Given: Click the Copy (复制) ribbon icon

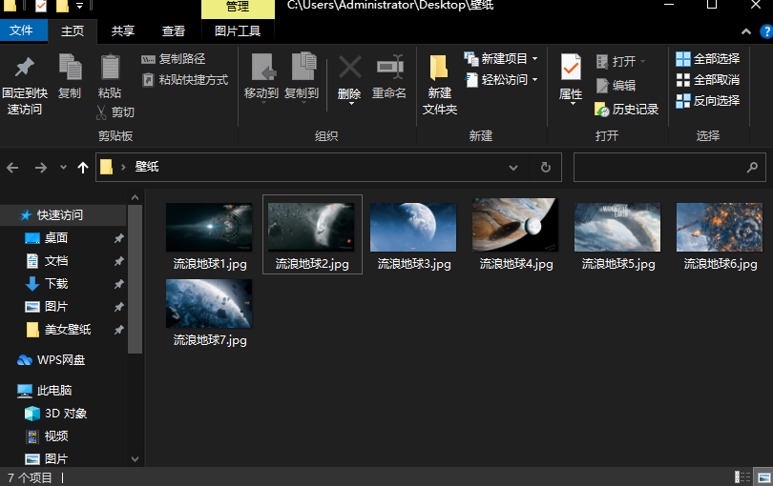Looking at the screenshot, I should pyautogui.click(x=70, y=67).
